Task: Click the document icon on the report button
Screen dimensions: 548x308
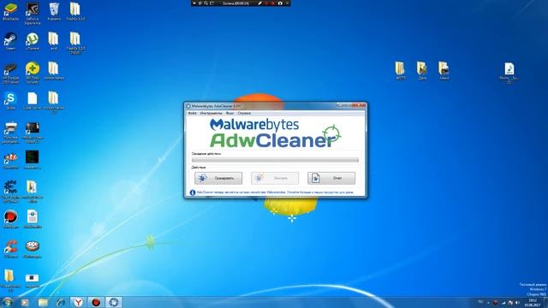Action: (x=316, y=178)
